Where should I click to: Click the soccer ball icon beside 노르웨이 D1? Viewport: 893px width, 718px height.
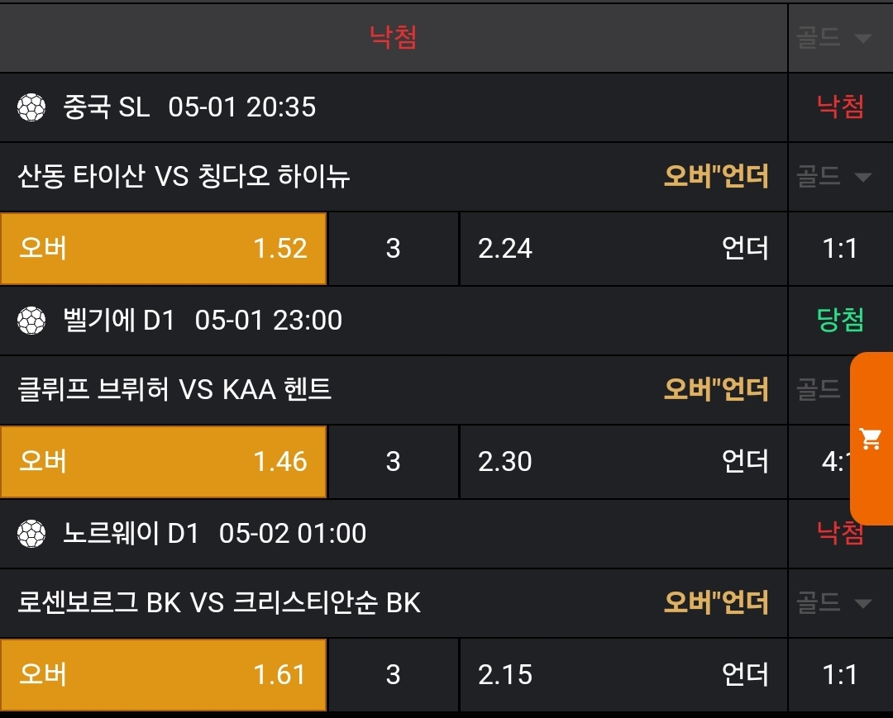(31, 534)
